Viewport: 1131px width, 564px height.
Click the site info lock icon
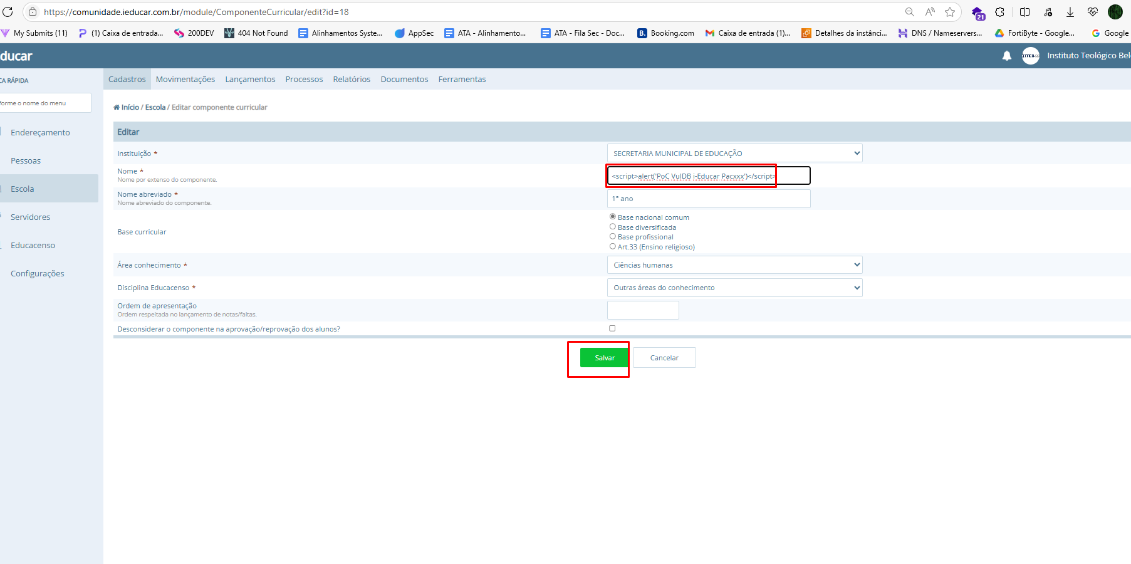(33, 12)
